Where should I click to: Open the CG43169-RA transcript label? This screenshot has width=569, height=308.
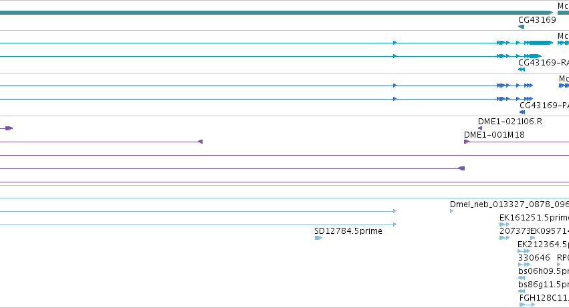pos(544,63)
